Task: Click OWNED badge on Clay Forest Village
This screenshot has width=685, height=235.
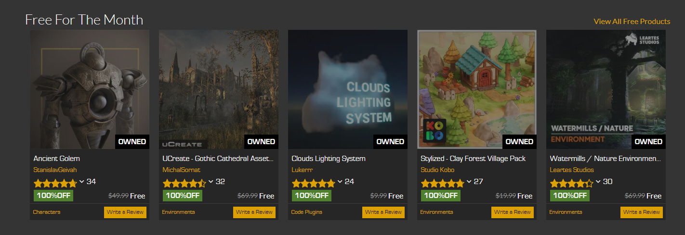Action: [519, 142]
